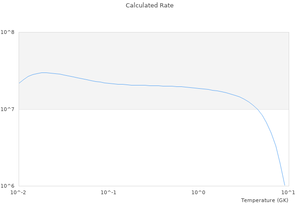The height and width of the screenshot is (223, 298).
Task: Click the 10^-2 x-axis tick label
Action: coord(19,192)
